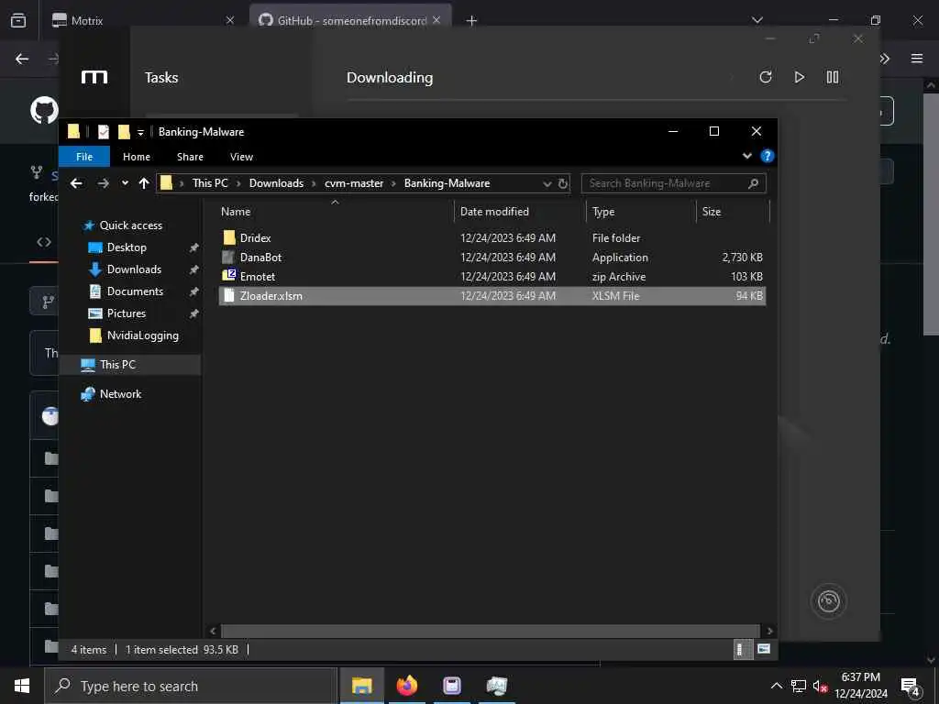Screen dimensions: 939x704
Task: Click the Motrix logo in sidebar
Action: [94, 77]
